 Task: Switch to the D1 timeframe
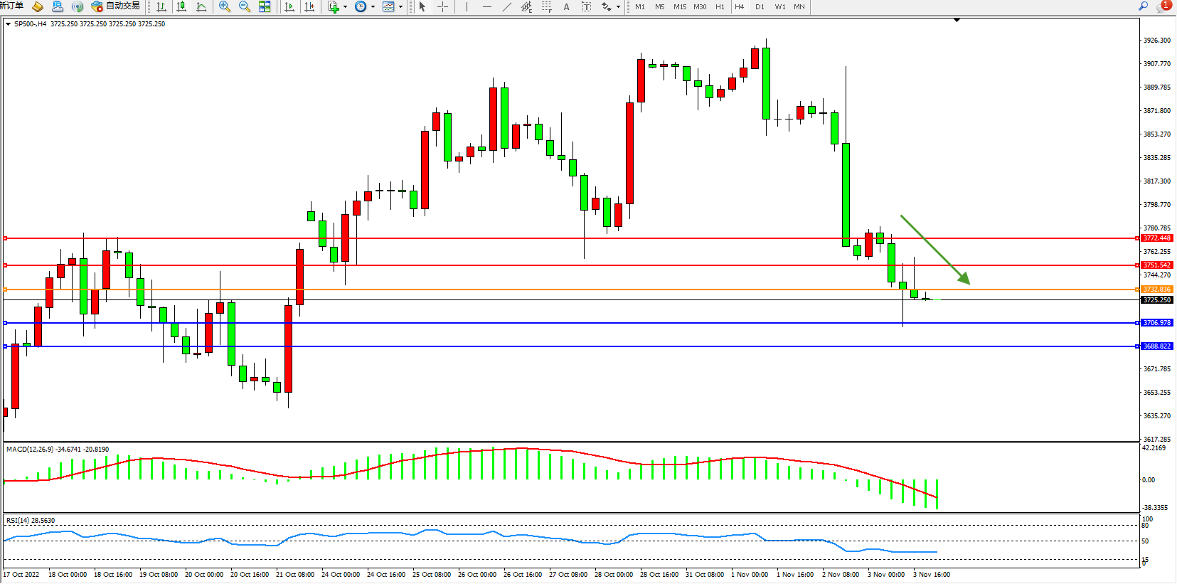pos(760,6)
